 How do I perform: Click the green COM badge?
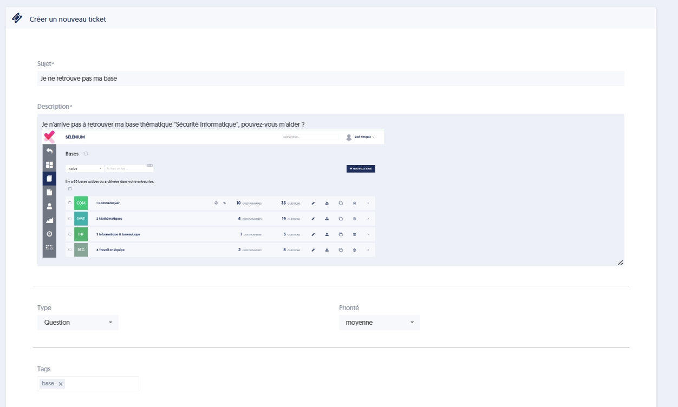(81, 203)
